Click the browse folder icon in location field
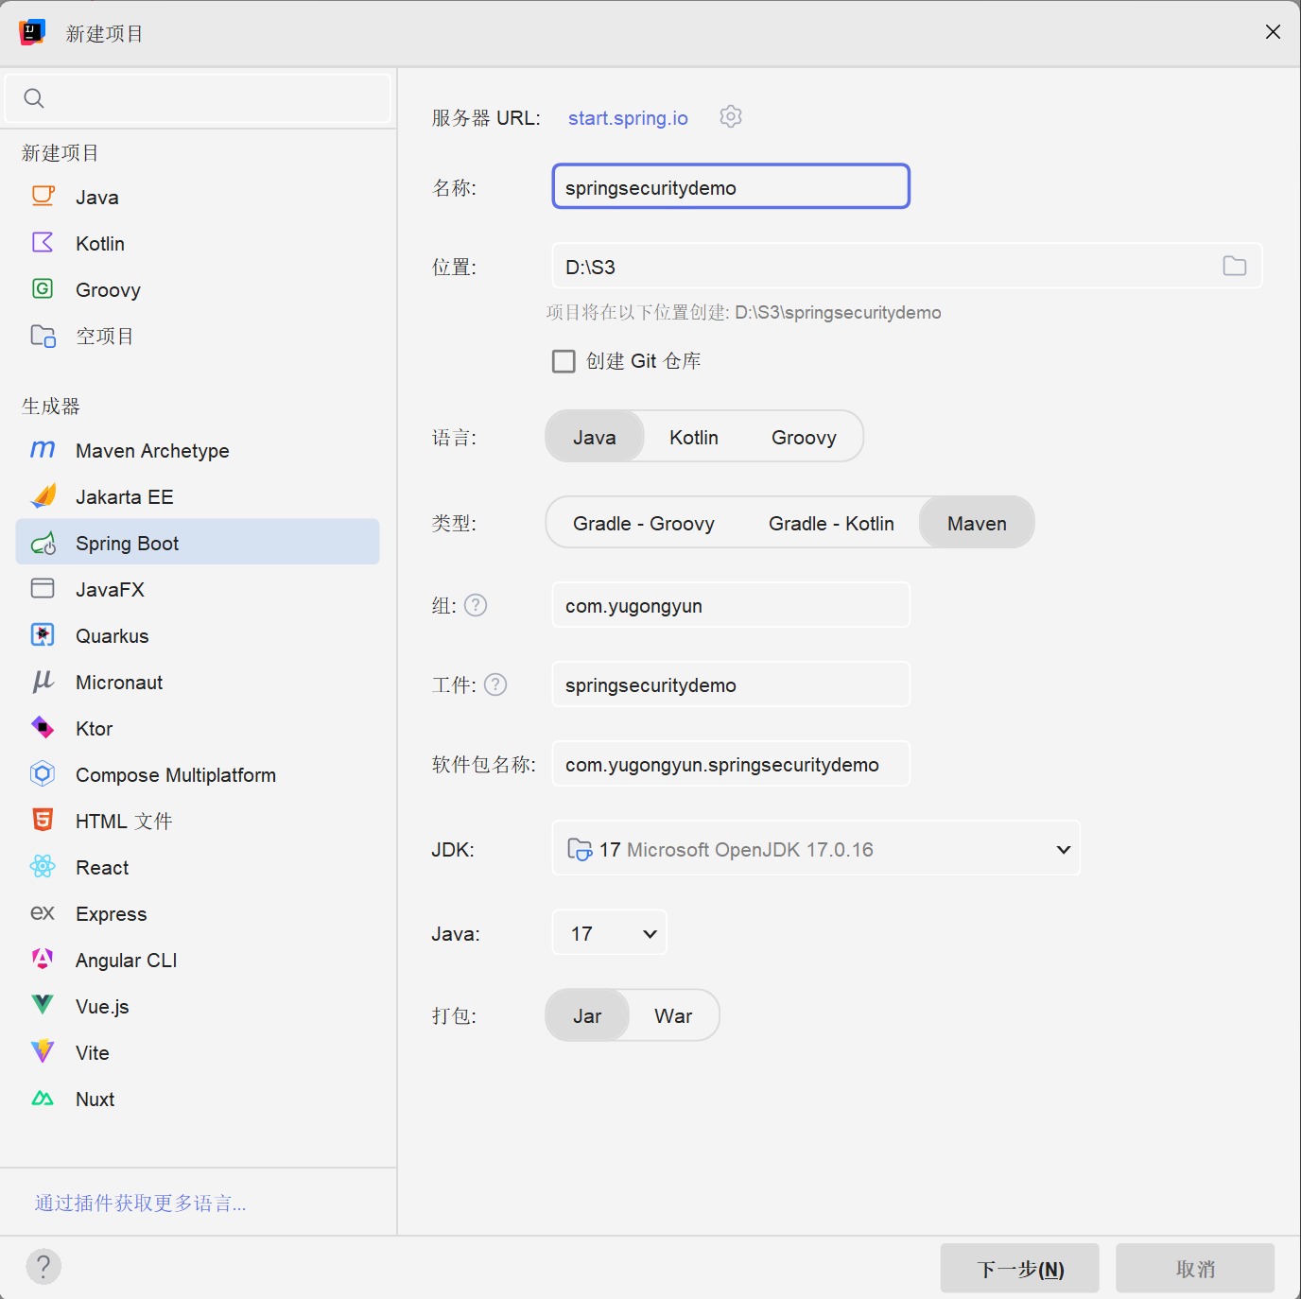The image size is (1301, 1299). tap(1234, 267)
